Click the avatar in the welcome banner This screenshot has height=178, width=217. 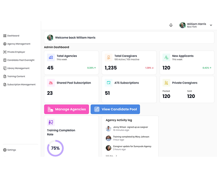(x=50, y=38)
